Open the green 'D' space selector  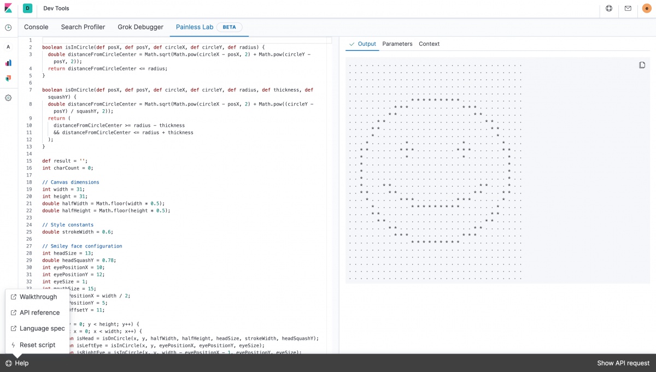(x=27, y=8)
